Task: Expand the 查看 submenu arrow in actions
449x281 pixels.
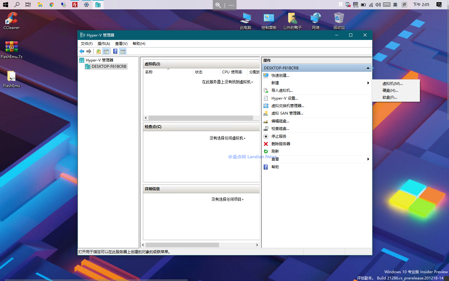Action: coord(368,159)
